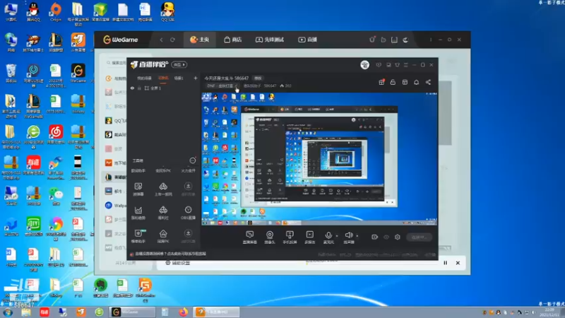This screenshot has width=565, height=318.
Task: Open the 直播伴侣 hamburger menu
Action: coord(405,65)
